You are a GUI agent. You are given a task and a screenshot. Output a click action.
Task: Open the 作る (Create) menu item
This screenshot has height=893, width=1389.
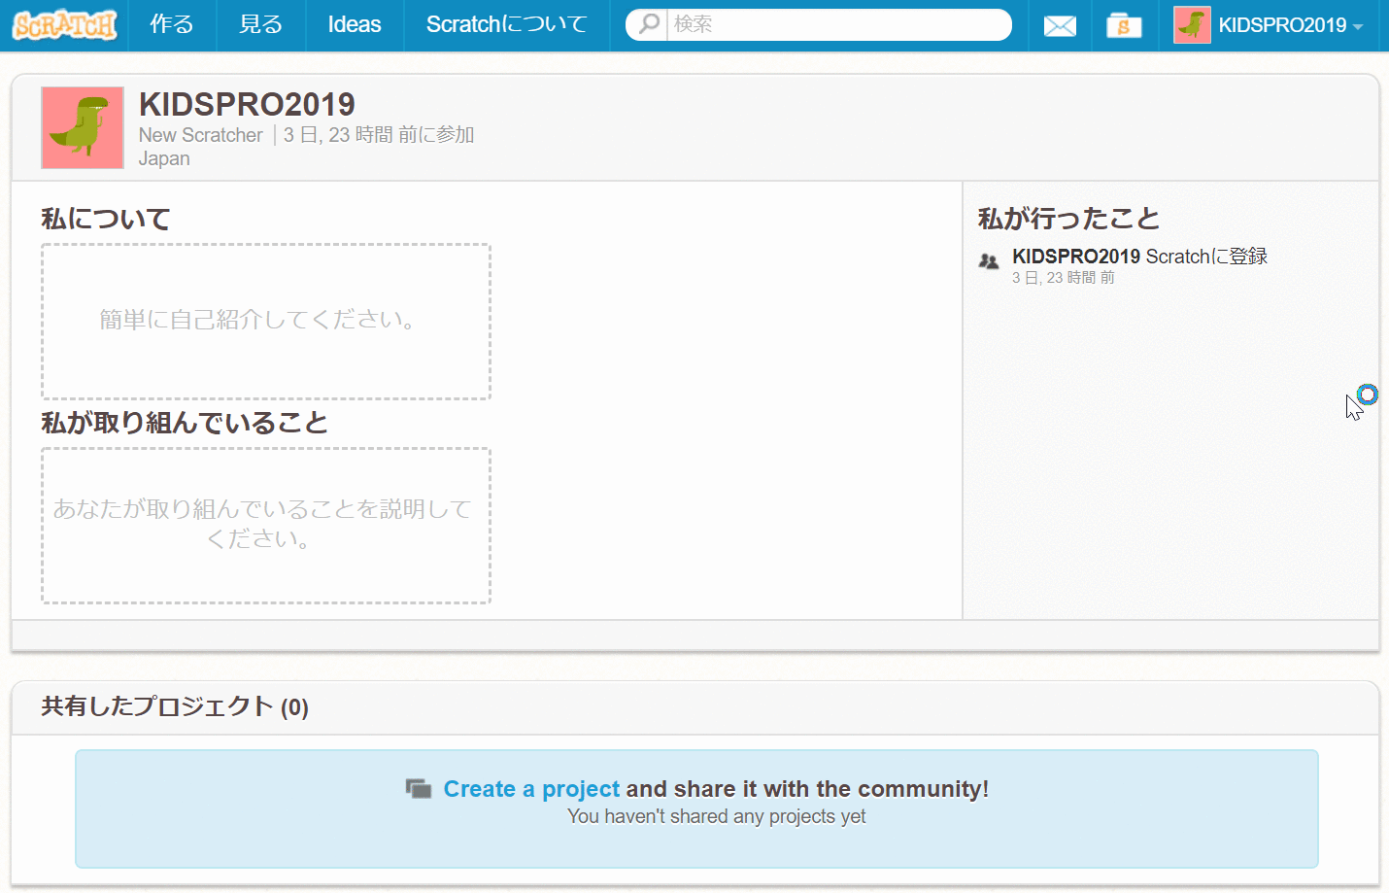click(x=172, y=25)
